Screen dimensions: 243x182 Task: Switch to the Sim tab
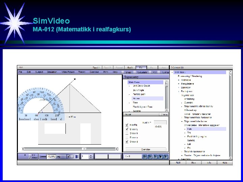pyautogui.click(x=141, y=68)
